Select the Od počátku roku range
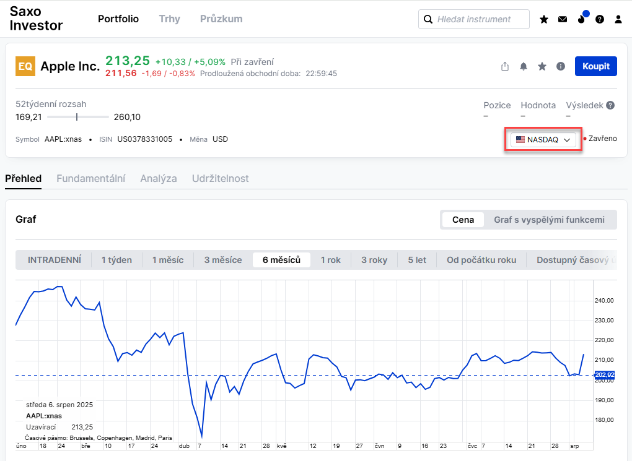 [x=481, y=260]
